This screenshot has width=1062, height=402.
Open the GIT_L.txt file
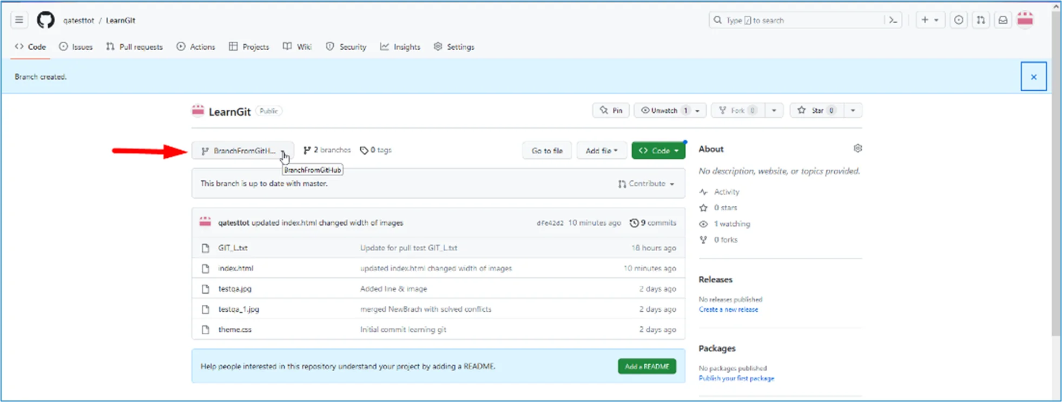coord(233,248)
